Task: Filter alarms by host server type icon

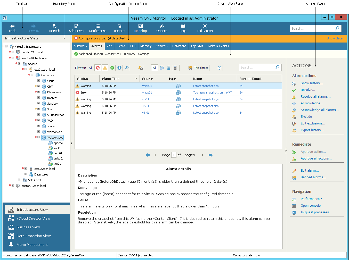Action: click(x=175, y=68)
